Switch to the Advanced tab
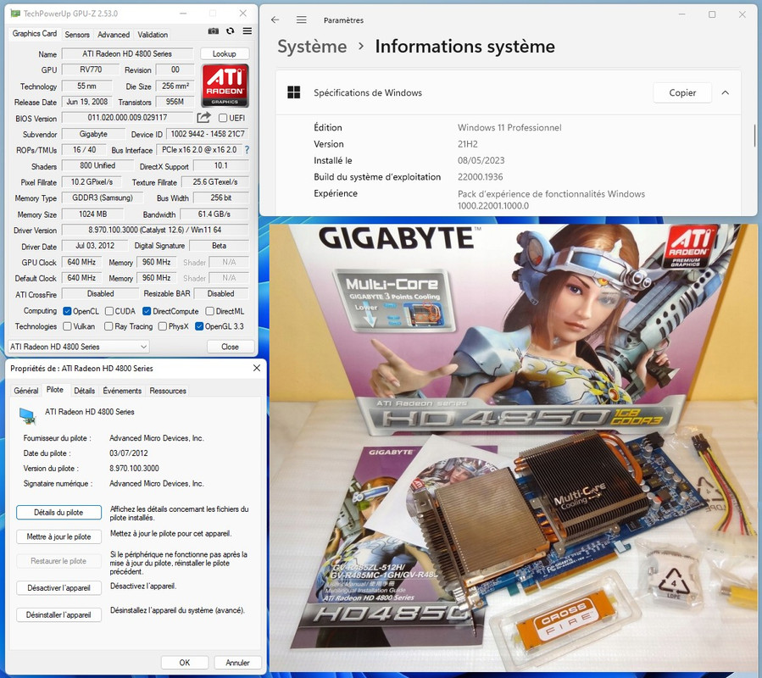762x678 pixels. coord(114,35)
